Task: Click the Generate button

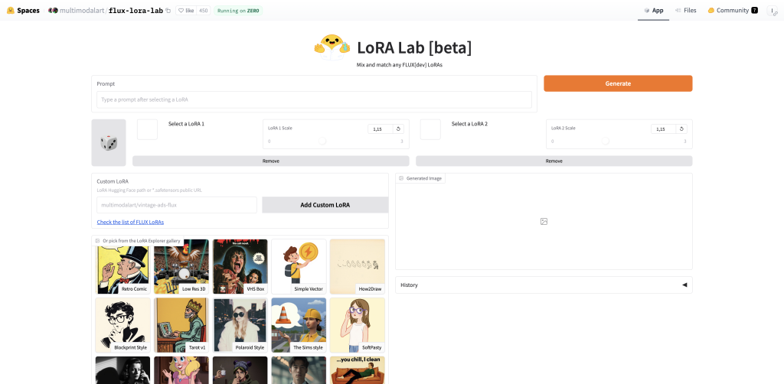Action: point(618,83)
